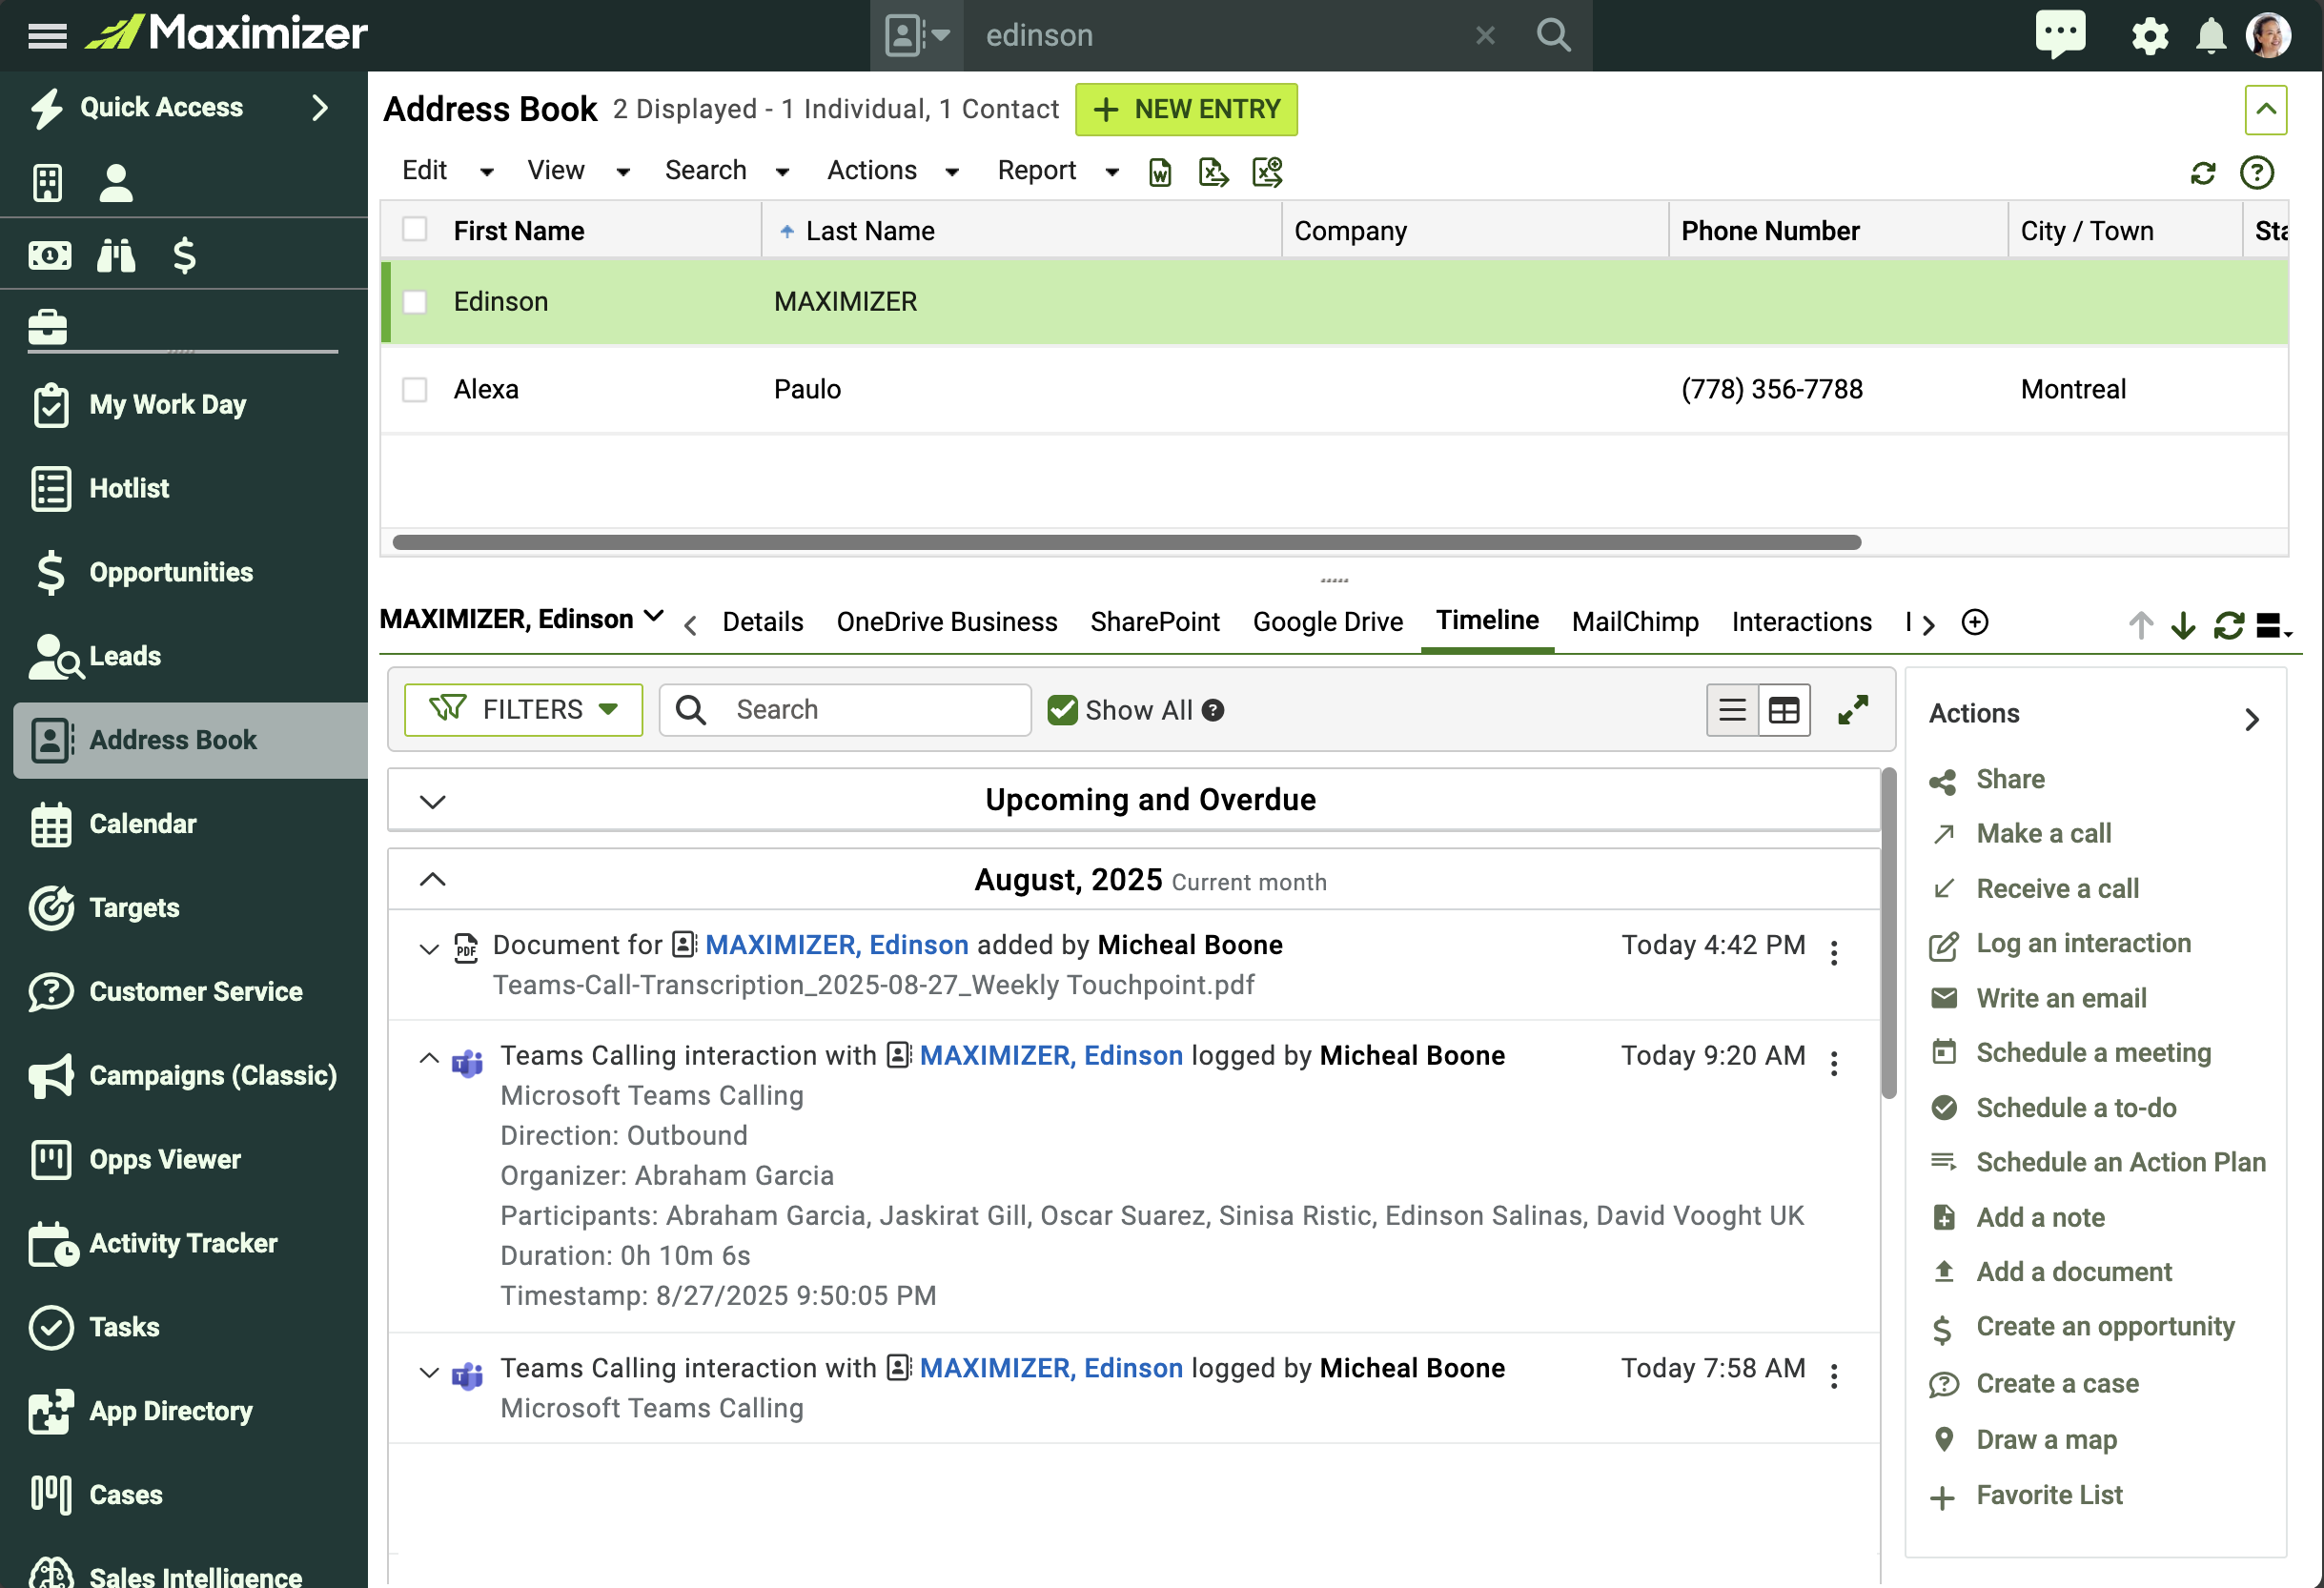This screenshot has height=1588, width=2324.
Task: Click the NEW ENTRY button
Action: pos(1186,109)
